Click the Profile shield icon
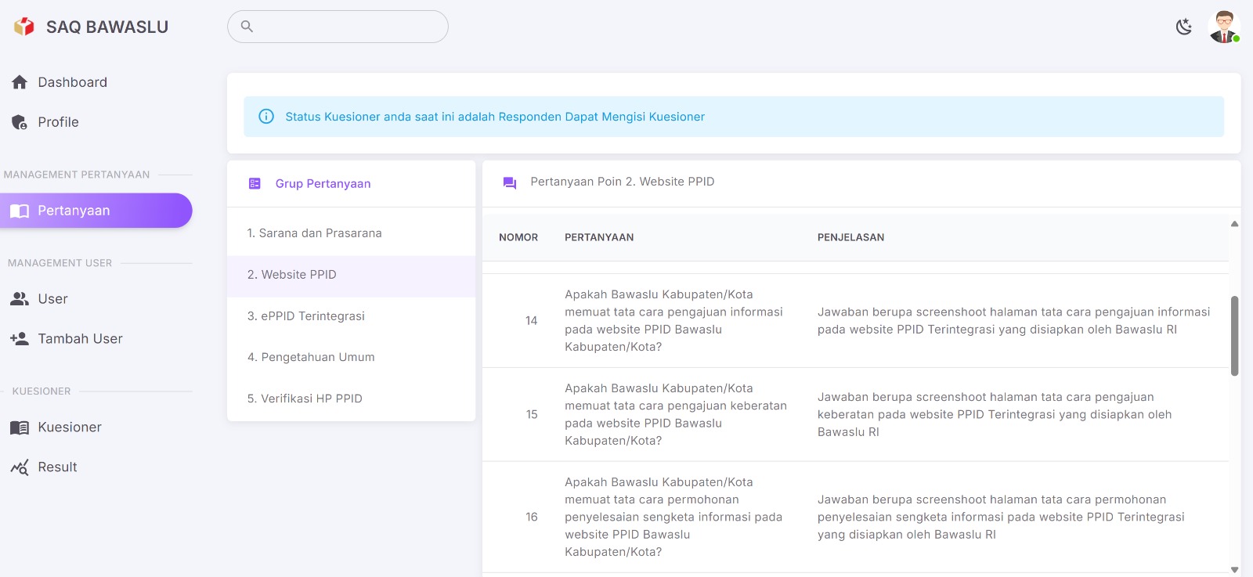 [20, 122]
